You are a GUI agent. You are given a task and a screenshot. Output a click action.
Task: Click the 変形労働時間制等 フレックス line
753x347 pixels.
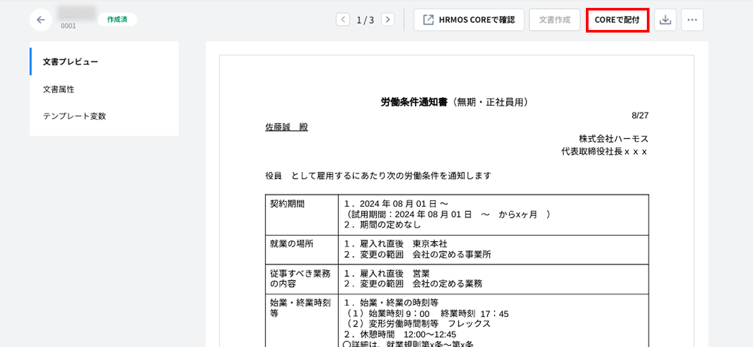pos(417,324)
